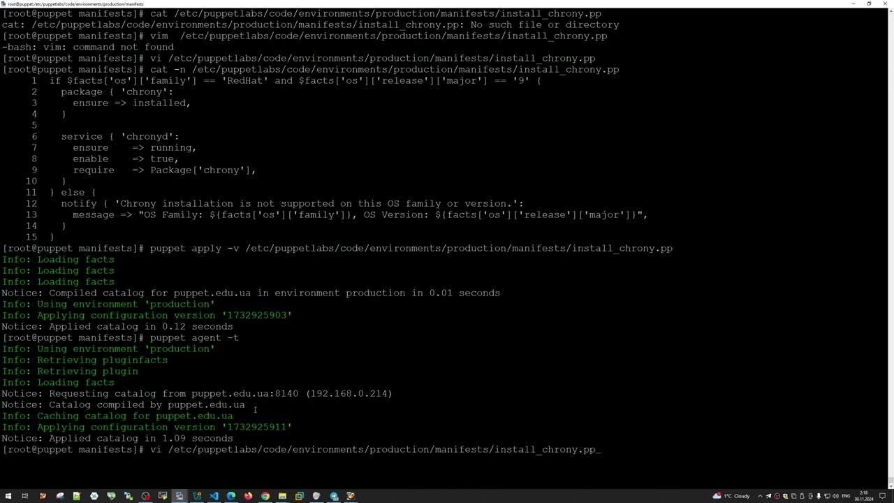Open Microsoft Edge from the taskbar
The image size is (894, 503).
pyautogui.click(x=231, y=496)
